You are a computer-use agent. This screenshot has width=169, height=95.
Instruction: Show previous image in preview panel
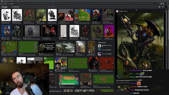pos(154,11)
